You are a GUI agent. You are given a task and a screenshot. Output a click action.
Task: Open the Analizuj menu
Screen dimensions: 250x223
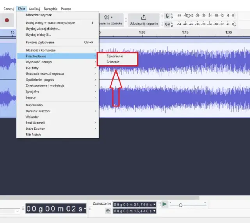(34, 9)
